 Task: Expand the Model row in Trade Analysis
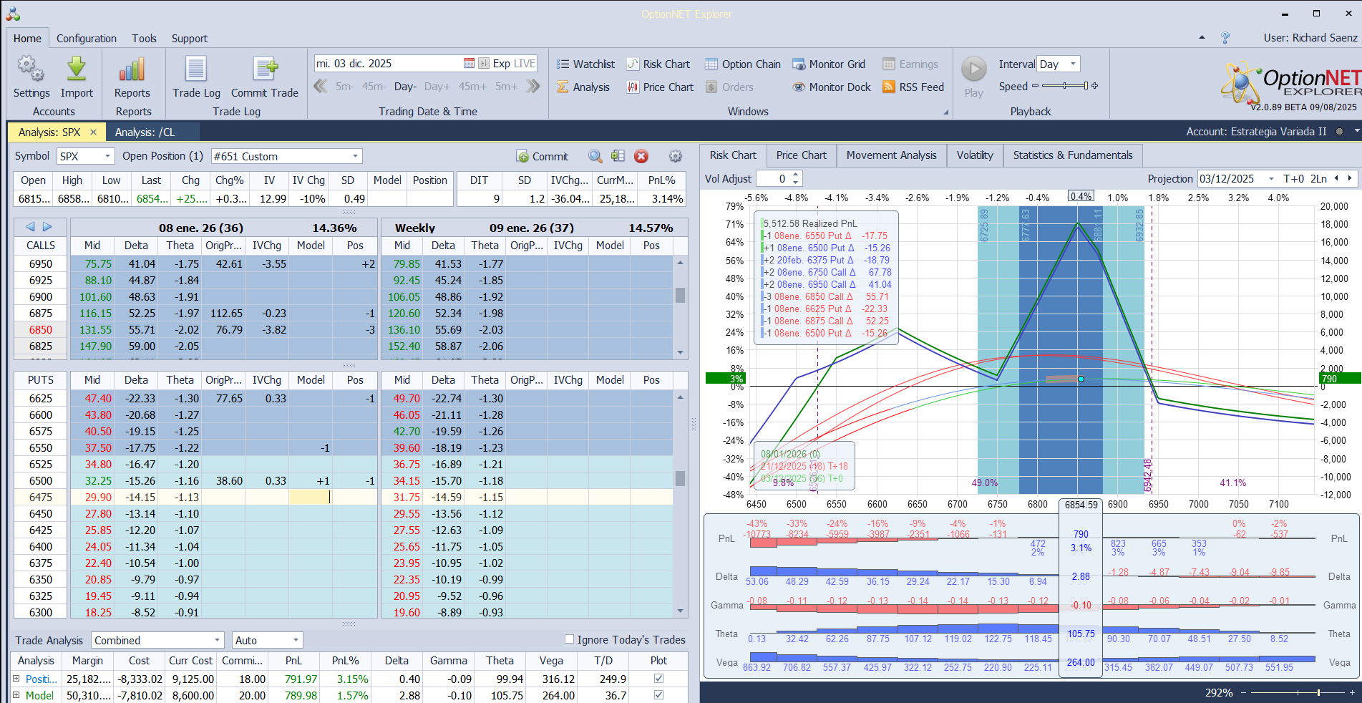coord(16,694)
